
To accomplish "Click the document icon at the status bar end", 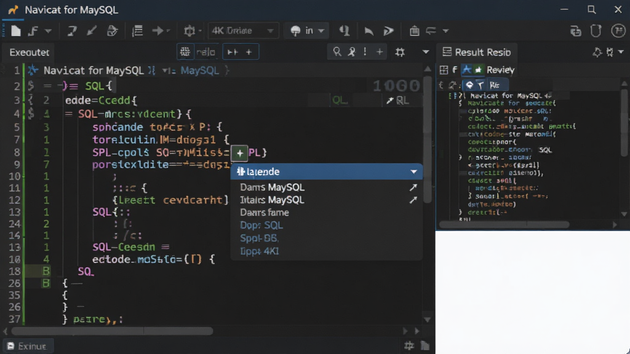I will 425,345.
